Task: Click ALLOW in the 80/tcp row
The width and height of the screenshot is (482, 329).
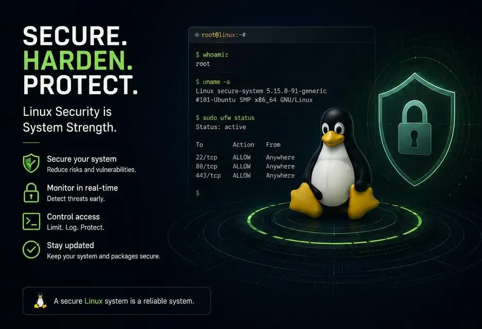Action: coord(242,166)
